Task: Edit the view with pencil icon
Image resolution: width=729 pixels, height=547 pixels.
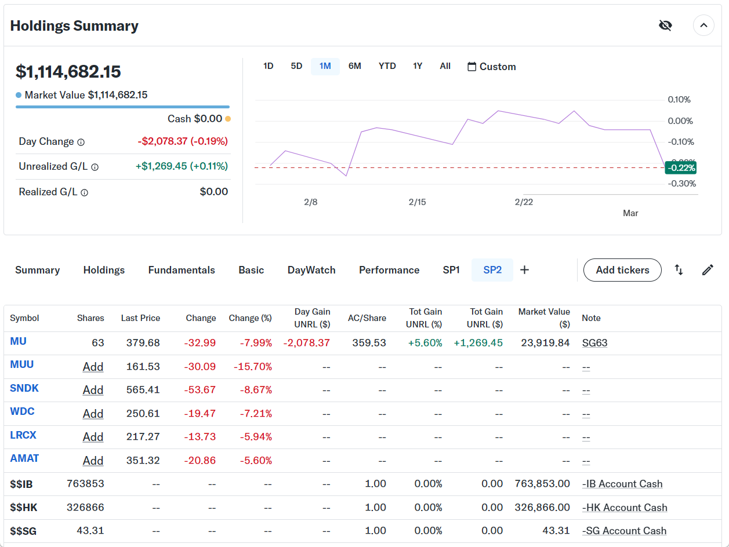Action: point(708,270)
